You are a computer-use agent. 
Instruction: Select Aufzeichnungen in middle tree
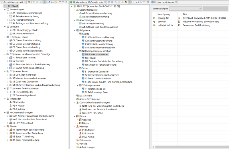pyautogui.click(x=87, y=147)
